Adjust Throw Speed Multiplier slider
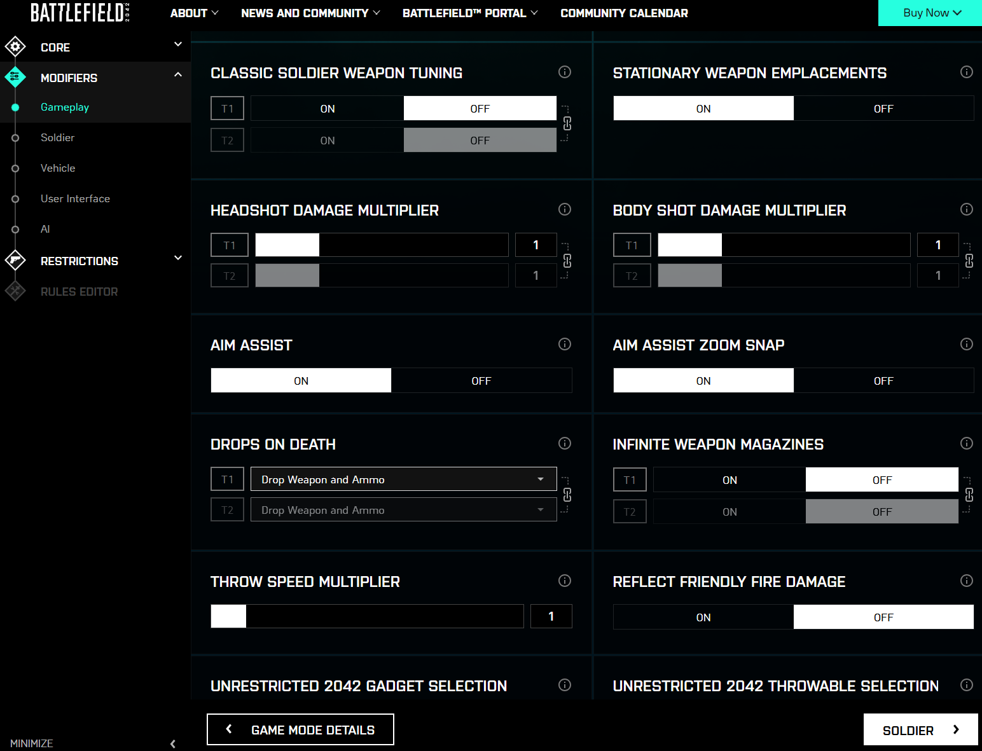 click(367, 616)
